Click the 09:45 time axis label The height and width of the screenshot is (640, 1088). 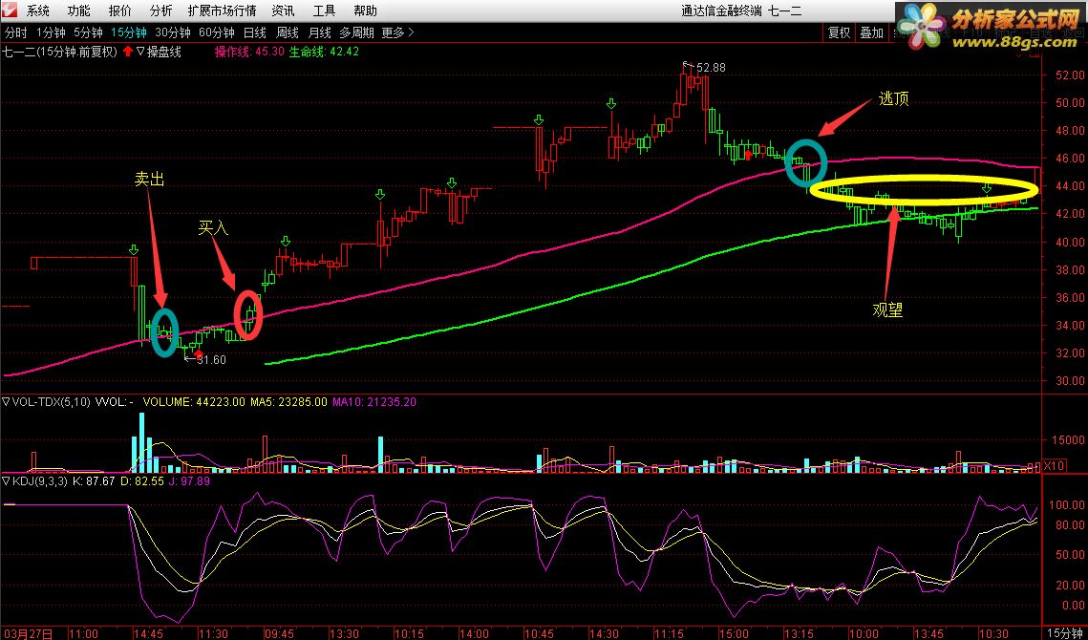tap(280, 633)
